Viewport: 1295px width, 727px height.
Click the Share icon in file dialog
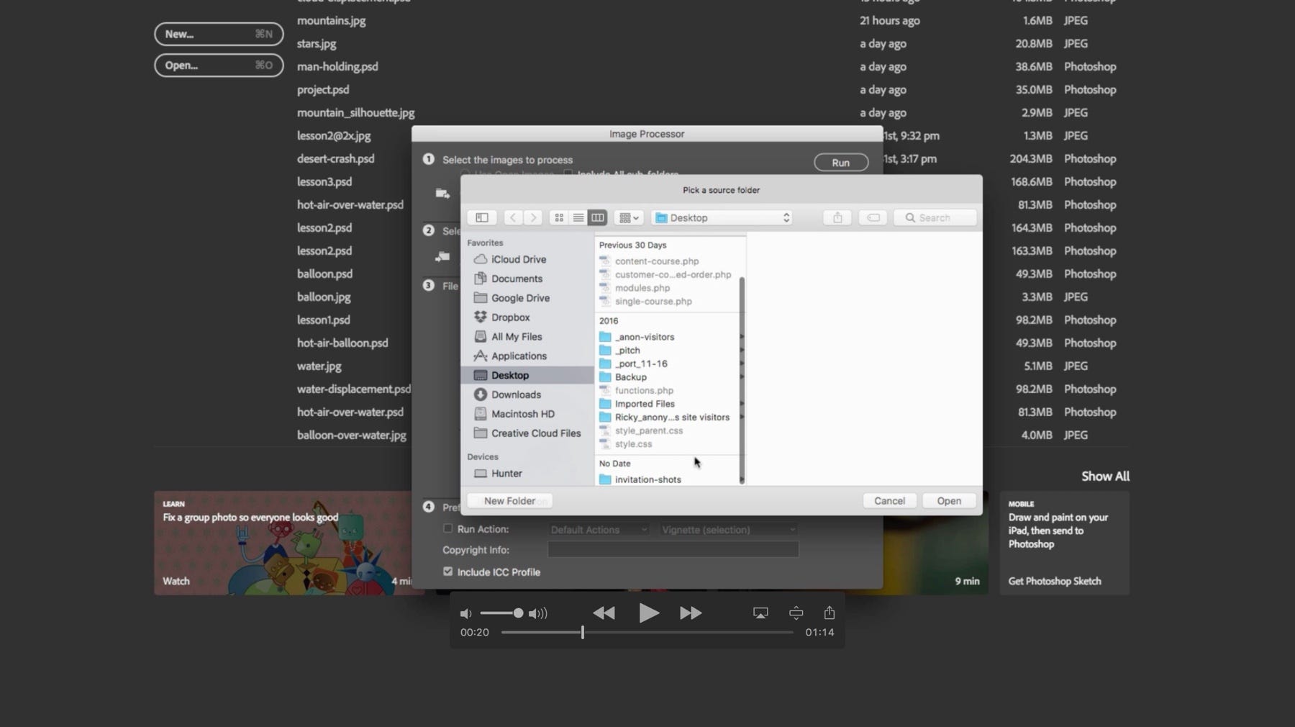pyautogui.click(x=837, y=217)
